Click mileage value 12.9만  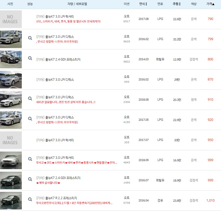tap(177, 59)
